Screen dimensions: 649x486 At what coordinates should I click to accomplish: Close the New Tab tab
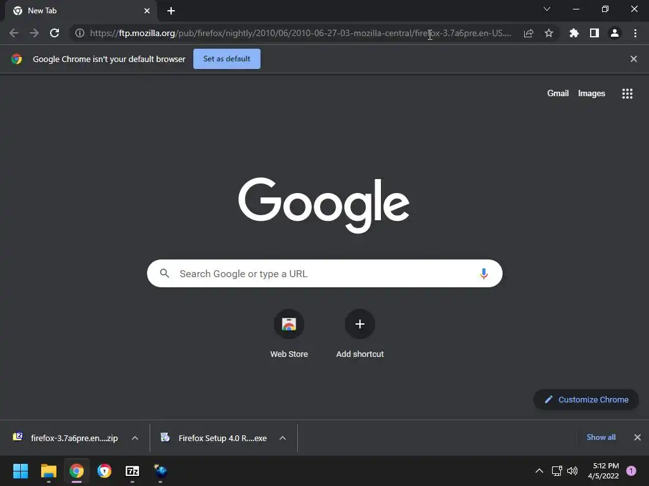147,11
